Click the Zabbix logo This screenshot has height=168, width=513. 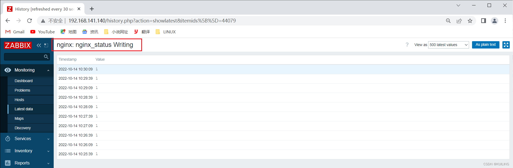pyautogui.click(x=18, y=45)
